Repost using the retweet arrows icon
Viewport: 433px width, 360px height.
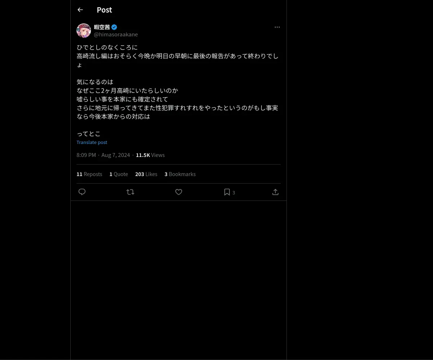130,192
